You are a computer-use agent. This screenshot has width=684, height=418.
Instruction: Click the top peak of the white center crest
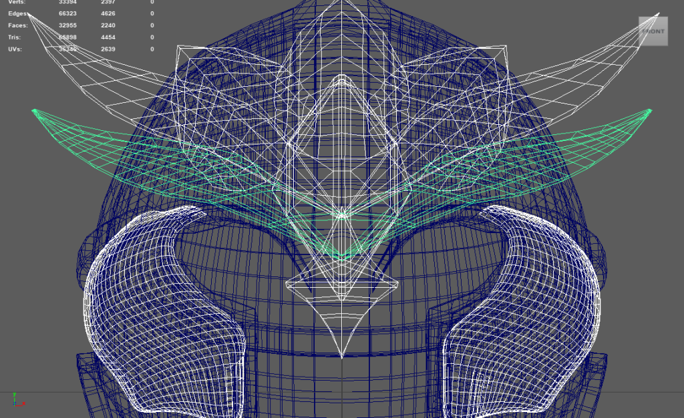[x=342, y=4]
